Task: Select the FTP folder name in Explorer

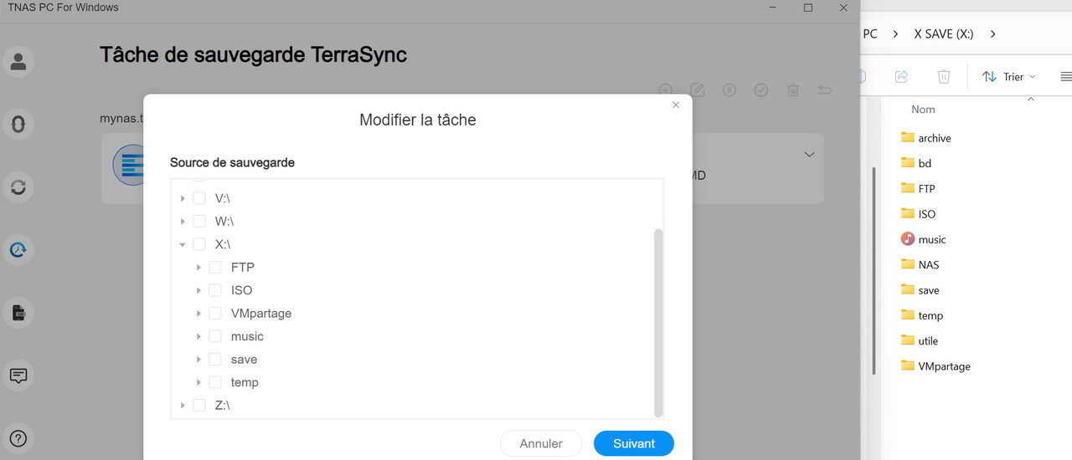Action: click(x=926, y=188)
